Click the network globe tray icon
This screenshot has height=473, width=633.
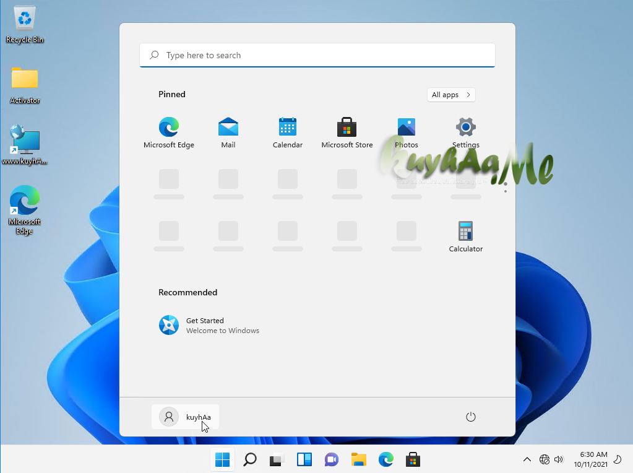545,459
